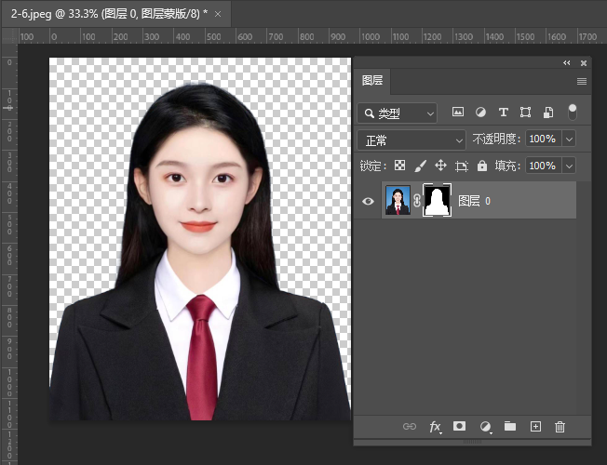The image size is (607, 465).
Task: Toggle lock transparent pixels checkerboard
Action: (x=399, y=166)
